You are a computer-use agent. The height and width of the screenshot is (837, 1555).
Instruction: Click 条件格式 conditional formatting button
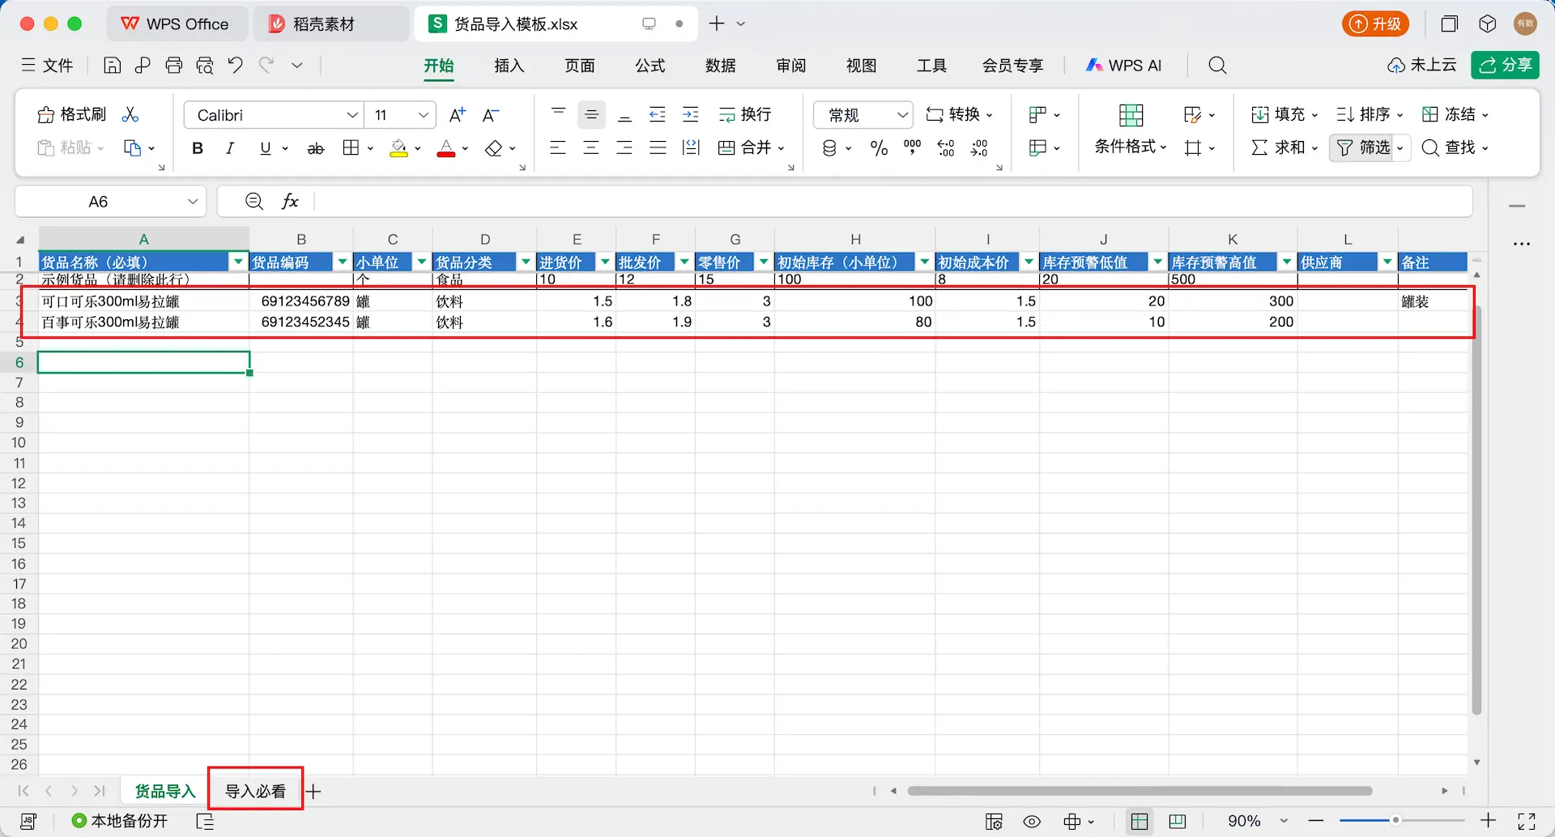coord(1131,129)
